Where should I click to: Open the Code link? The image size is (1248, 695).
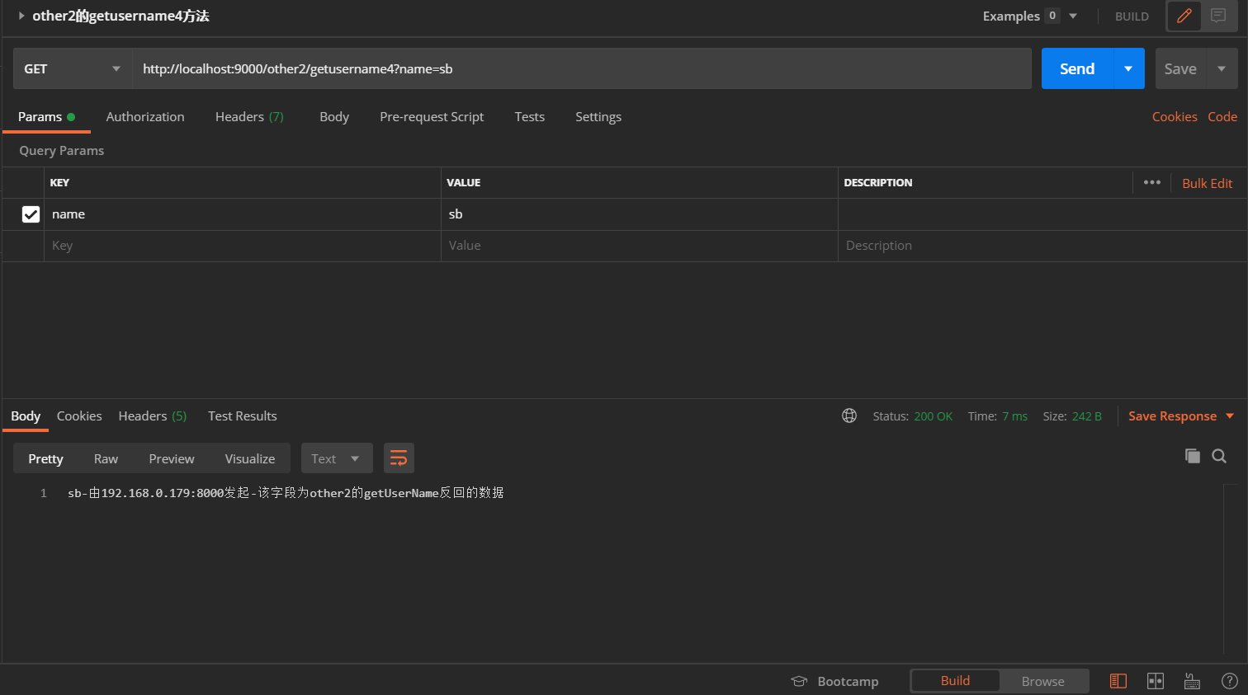1222,117
